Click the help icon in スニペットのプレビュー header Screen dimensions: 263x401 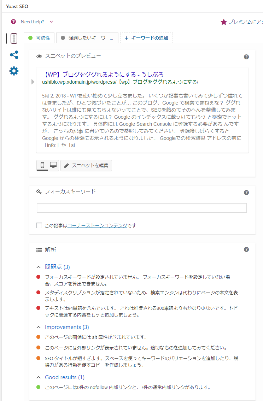246,57
